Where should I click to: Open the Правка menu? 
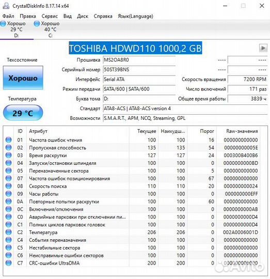(28, 16)
